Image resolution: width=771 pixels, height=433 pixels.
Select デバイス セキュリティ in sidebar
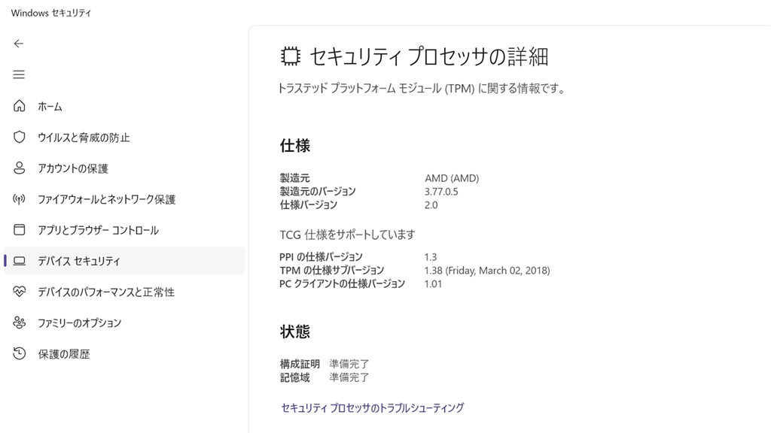pos(79,261)
